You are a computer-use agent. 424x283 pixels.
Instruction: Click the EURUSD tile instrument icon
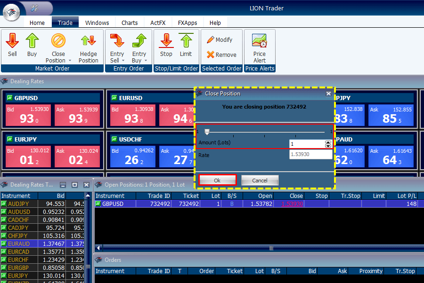114,98
